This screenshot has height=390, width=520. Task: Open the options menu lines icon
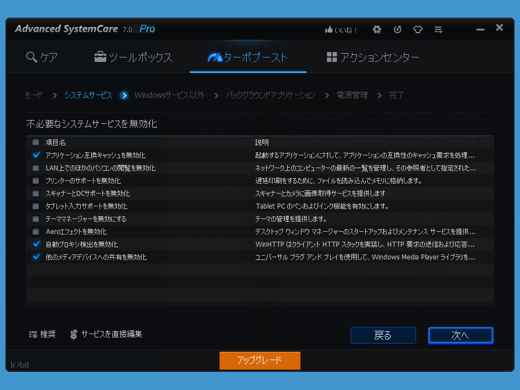click(x=439, y=30)
